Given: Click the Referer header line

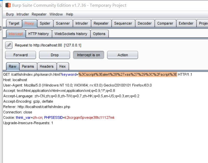Looking at the screenshot, I should click(37, 107).
